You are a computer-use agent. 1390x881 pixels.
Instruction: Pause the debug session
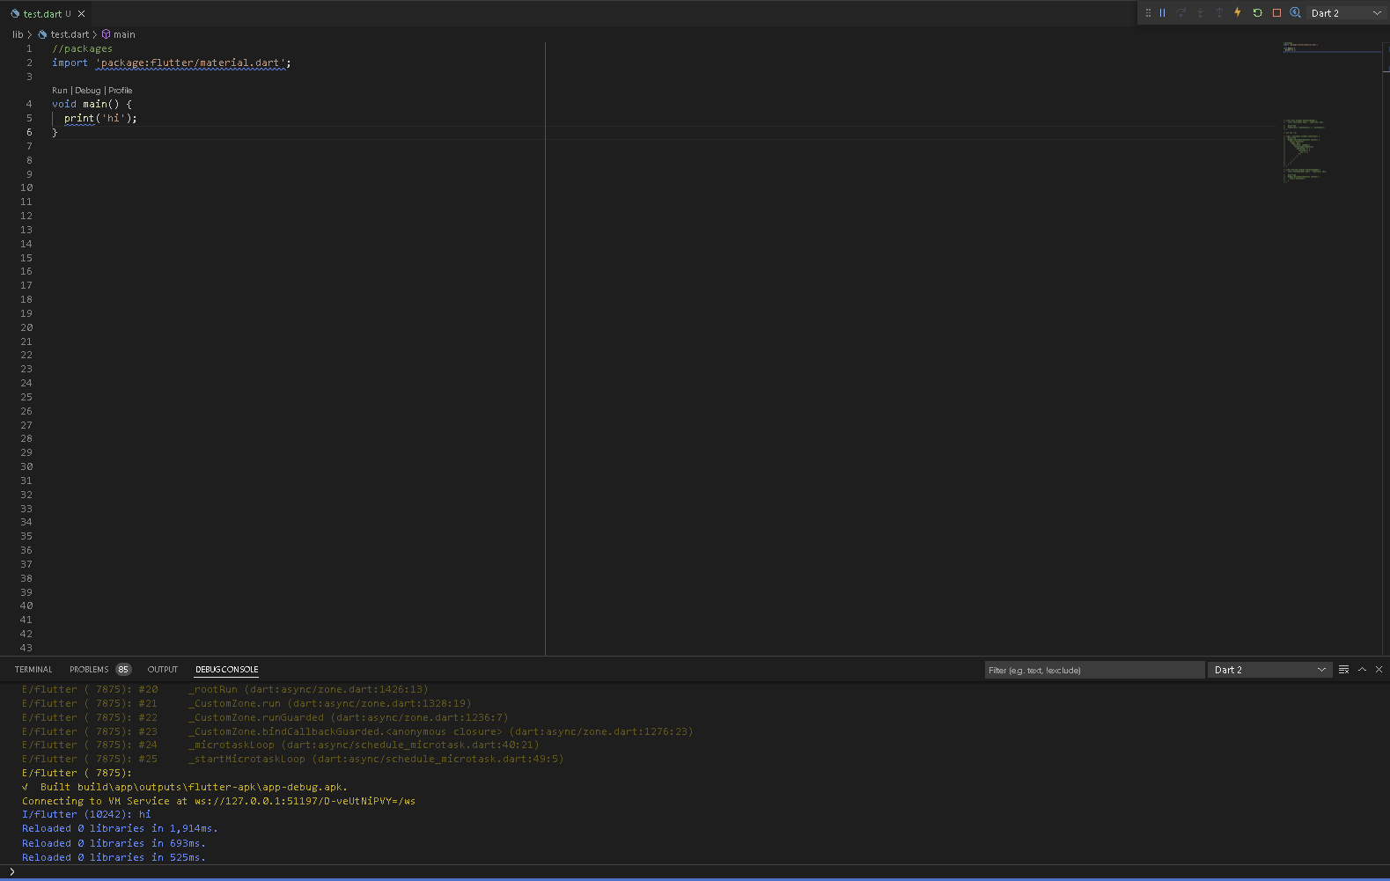pos(1162,13)
